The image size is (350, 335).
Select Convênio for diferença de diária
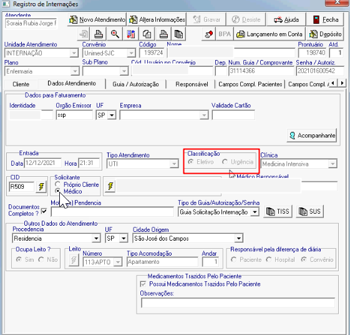click(304, 259)
